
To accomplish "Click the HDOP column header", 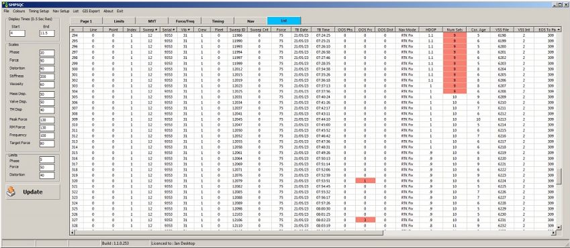I will click(431, 29).
